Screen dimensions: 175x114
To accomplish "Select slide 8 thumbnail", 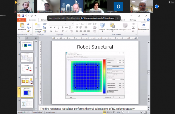I will [27, 104].
